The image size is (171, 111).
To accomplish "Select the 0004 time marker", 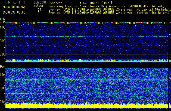I will [67, 23].
